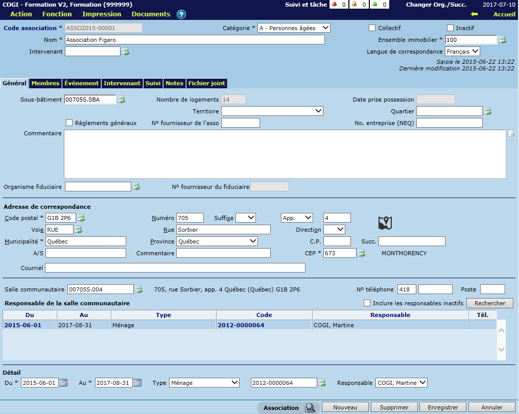Open the Type dropdown showing Ménage

[204, 382]
